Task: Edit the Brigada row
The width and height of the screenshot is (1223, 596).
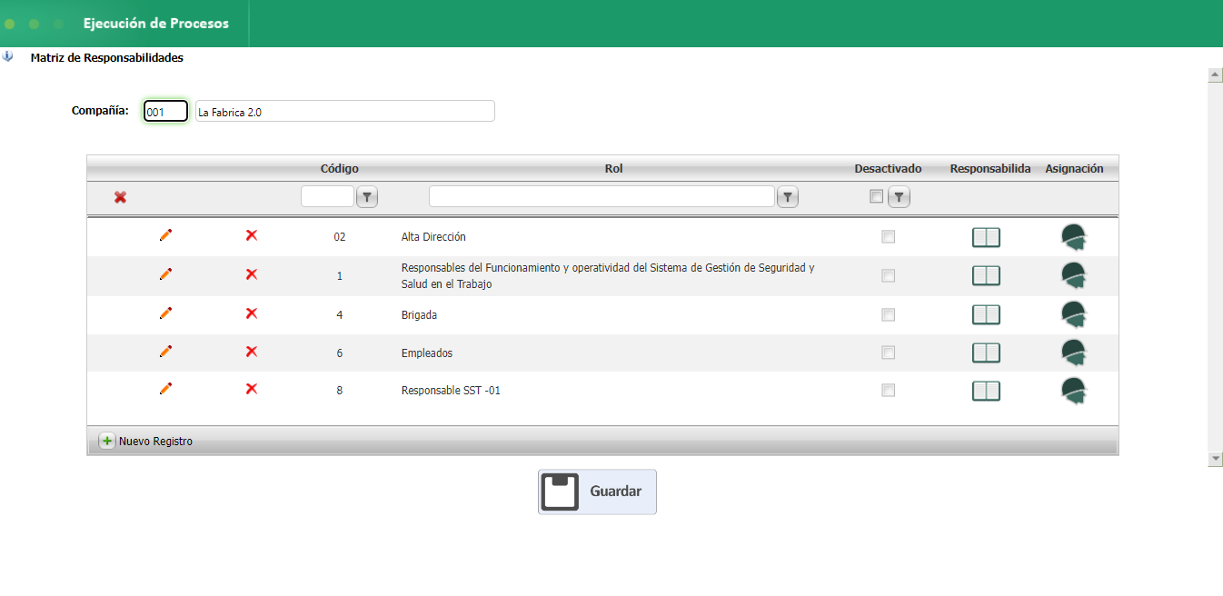Action: pos(165,313)
